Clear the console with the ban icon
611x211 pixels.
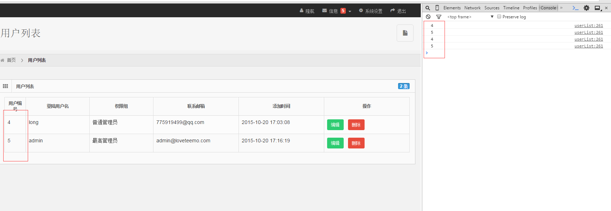(428, 17)
